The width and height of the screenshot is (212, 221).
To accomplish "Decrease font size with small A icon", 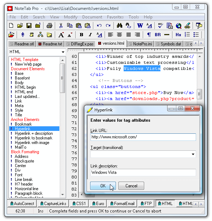I will (70, 35).
